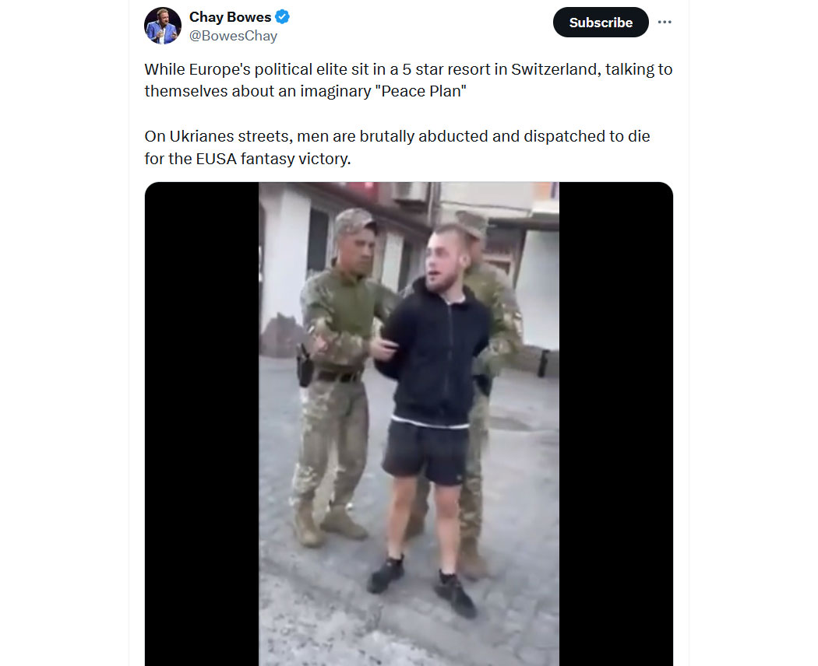
Task: Open the @BowesChay handle link
Action: pos(233,36)
